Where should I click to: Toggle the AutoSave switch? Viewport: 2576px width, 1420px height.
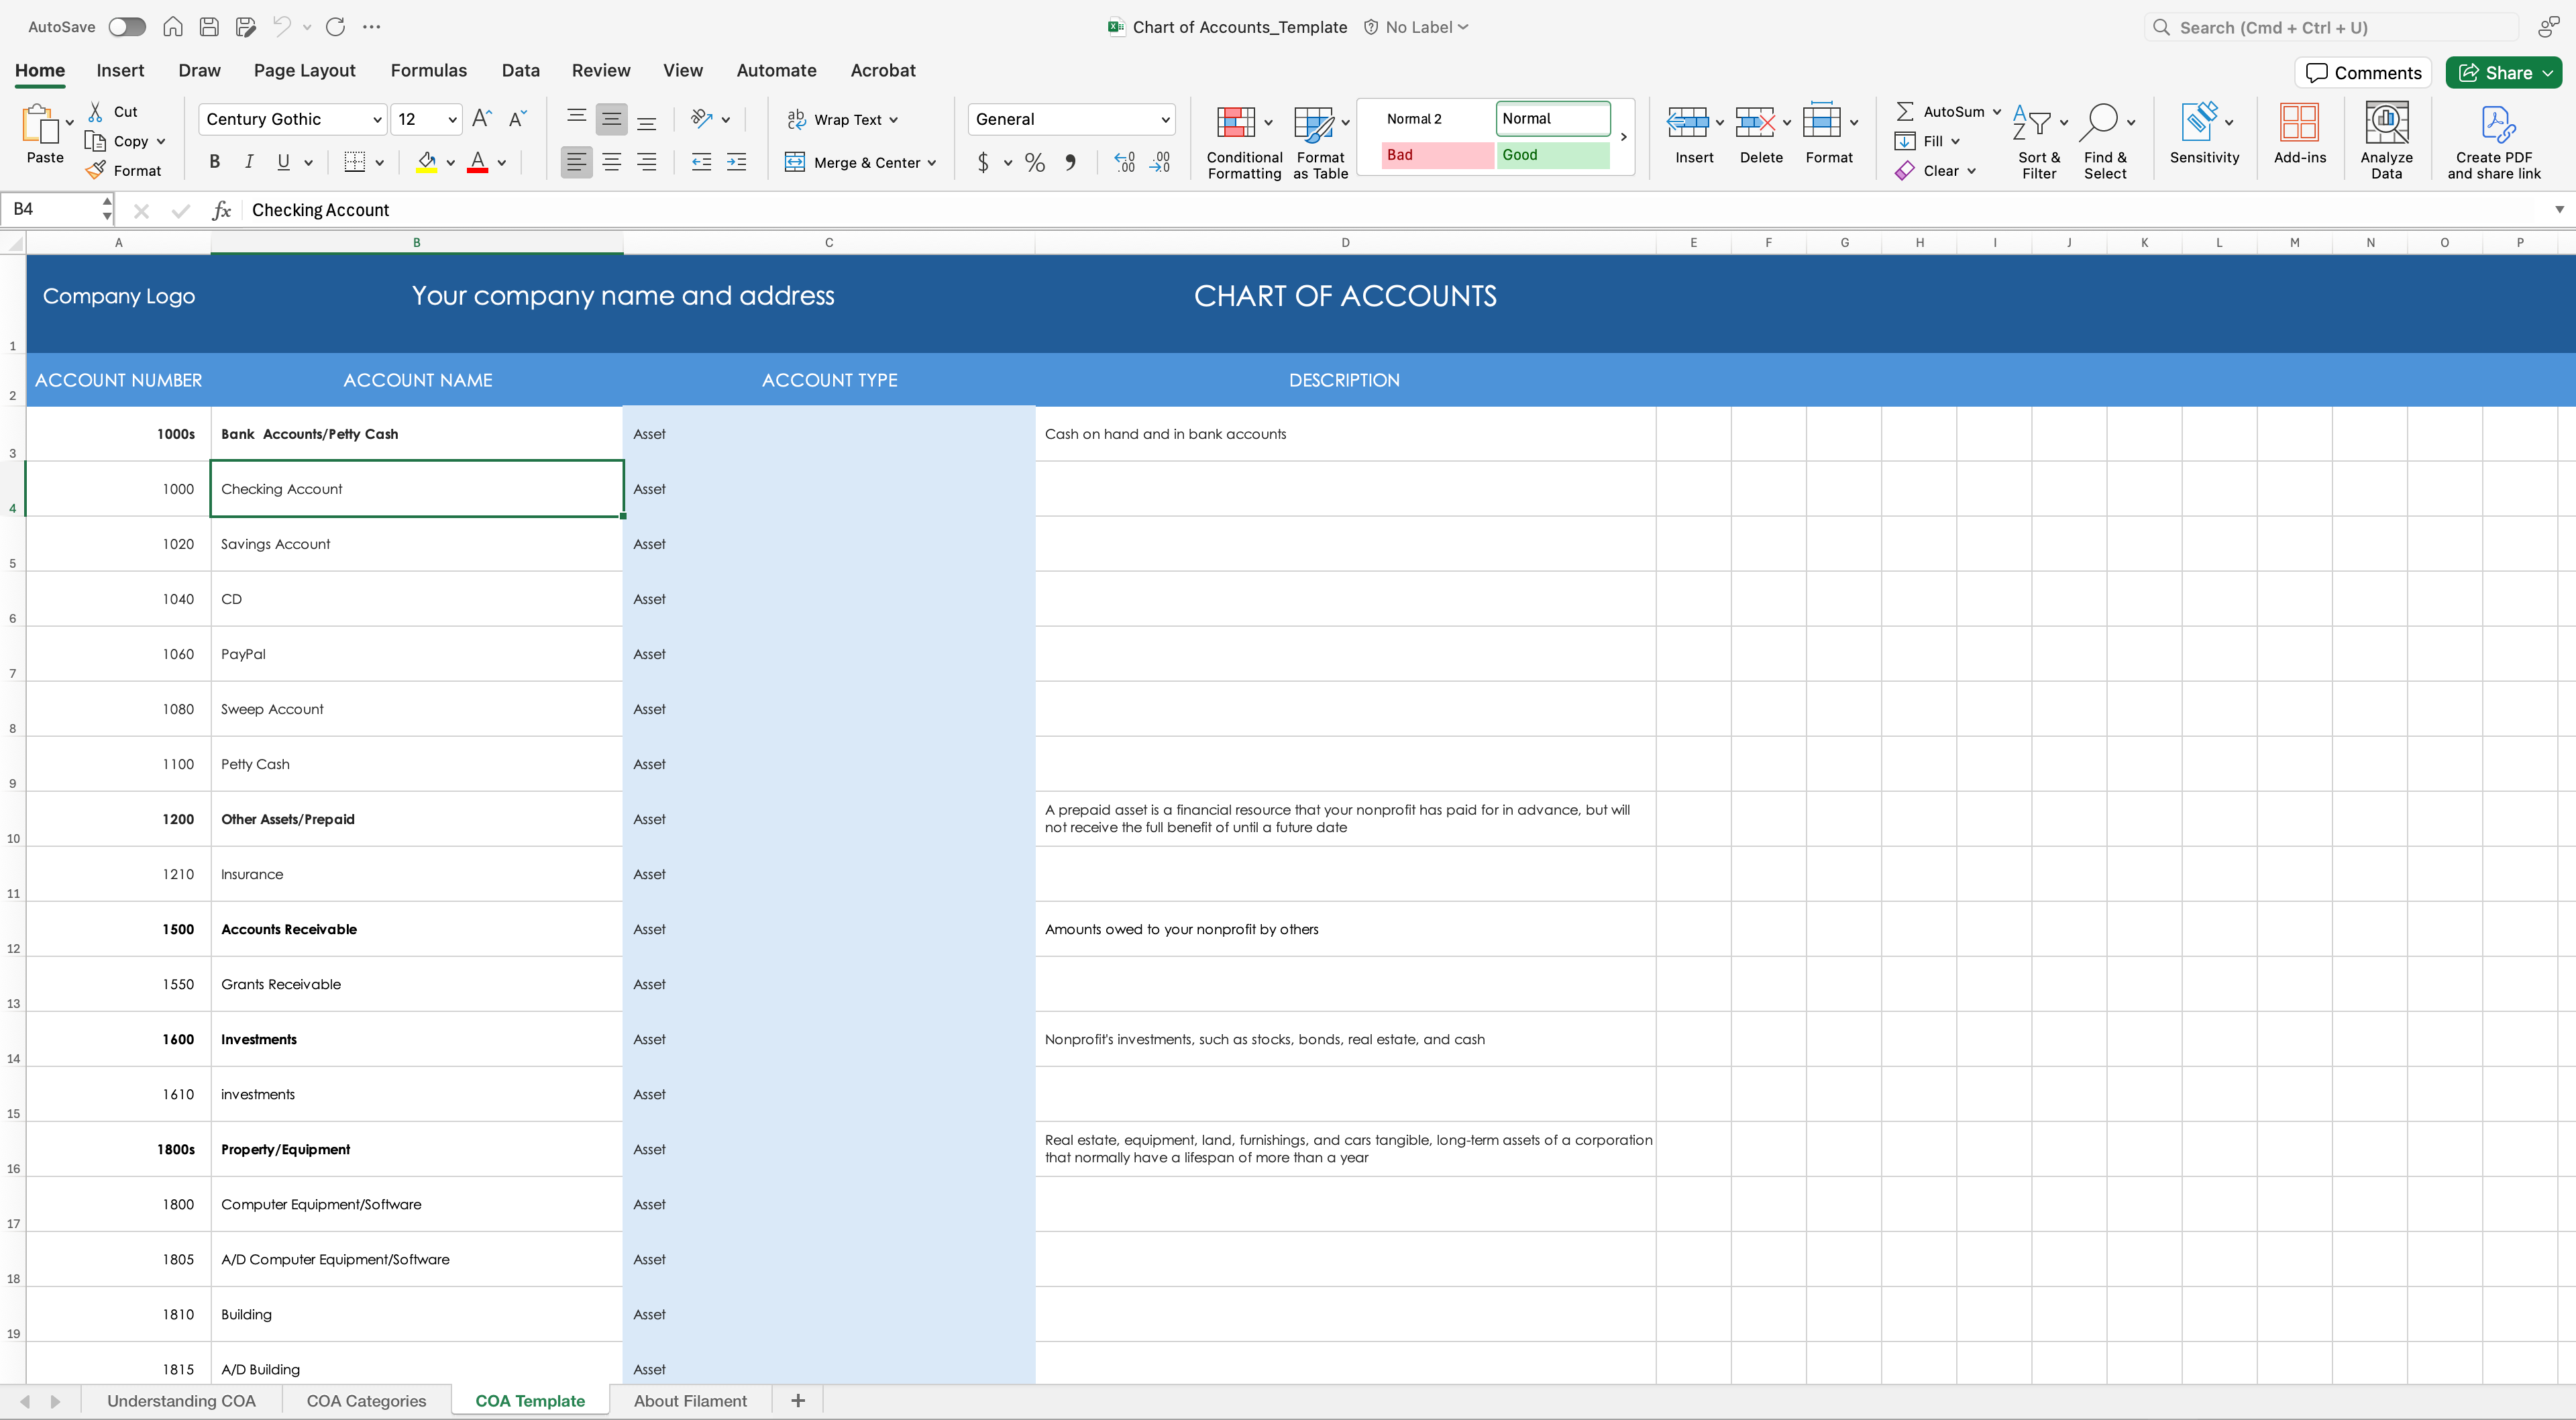(127, 27)
